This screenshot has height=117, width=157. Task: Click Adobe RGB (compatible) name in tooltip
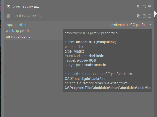coord(96,42)
